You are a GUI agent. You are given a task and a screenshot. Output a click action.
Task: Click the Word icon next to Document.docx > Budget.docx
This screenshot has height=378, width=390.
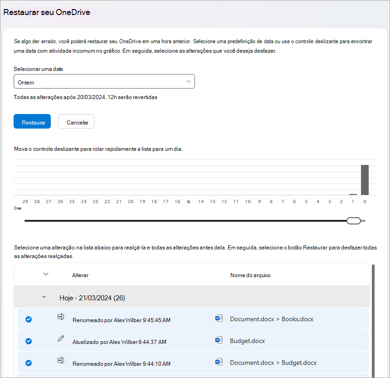pyautogui.click(x=219, y=362)
